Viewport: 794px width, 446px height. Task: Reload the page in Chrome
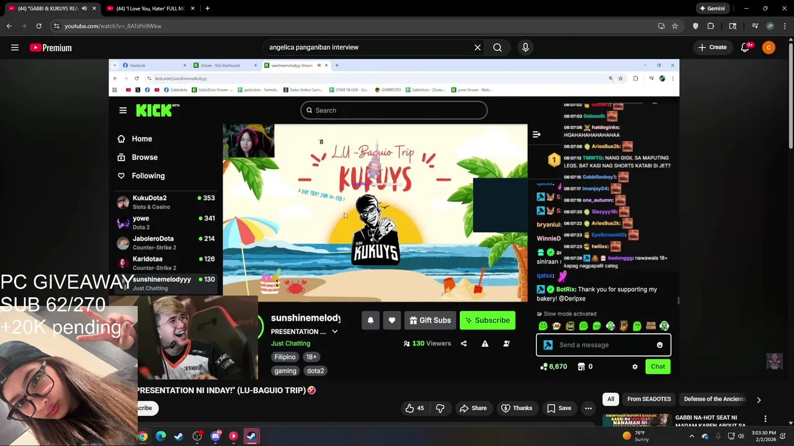(x=38, y=26)
